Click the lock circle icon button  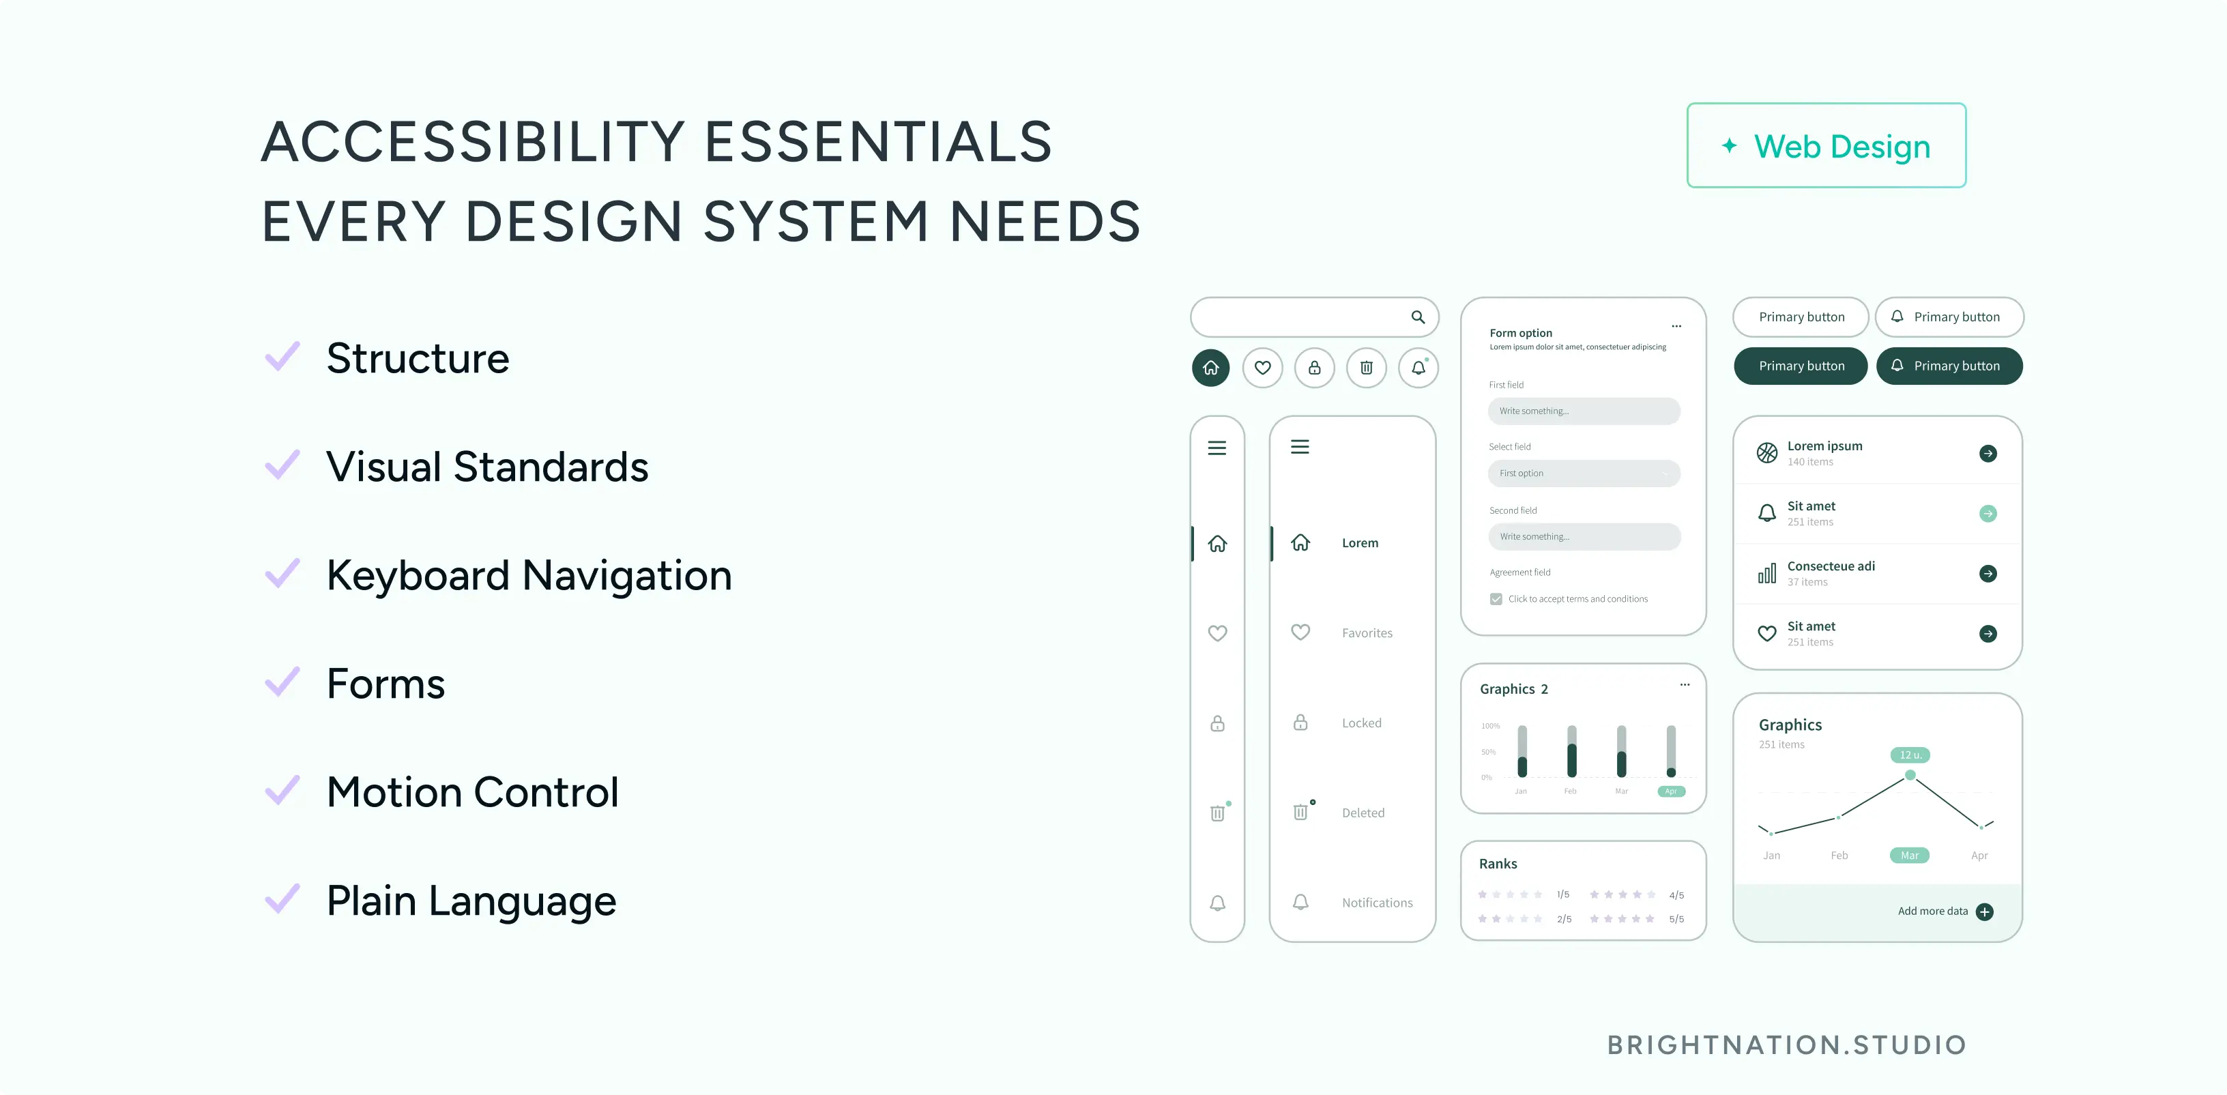pyautogui.click(x=1314, y=368)
